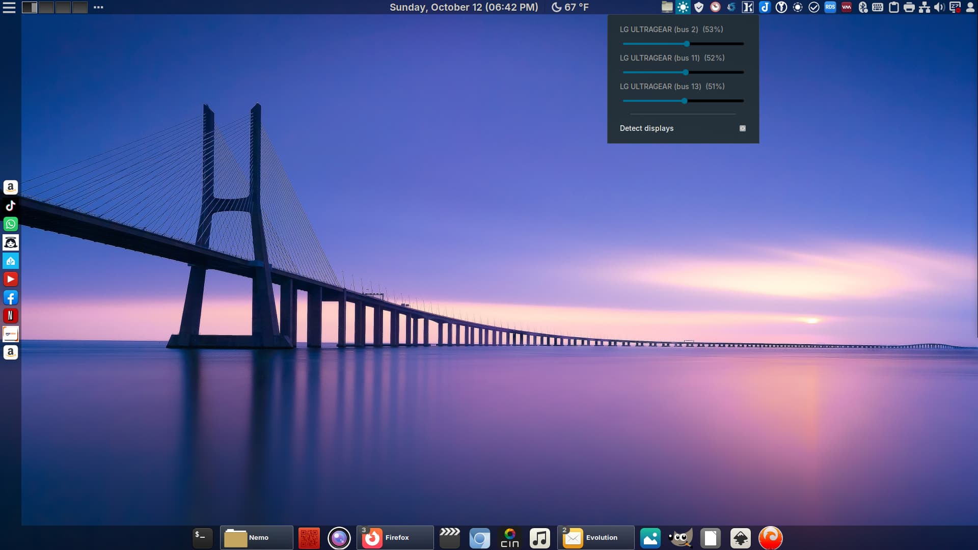Toggle the brightness applet sun icon
Screen dimensions: 978x550
[x=683, y=7]
